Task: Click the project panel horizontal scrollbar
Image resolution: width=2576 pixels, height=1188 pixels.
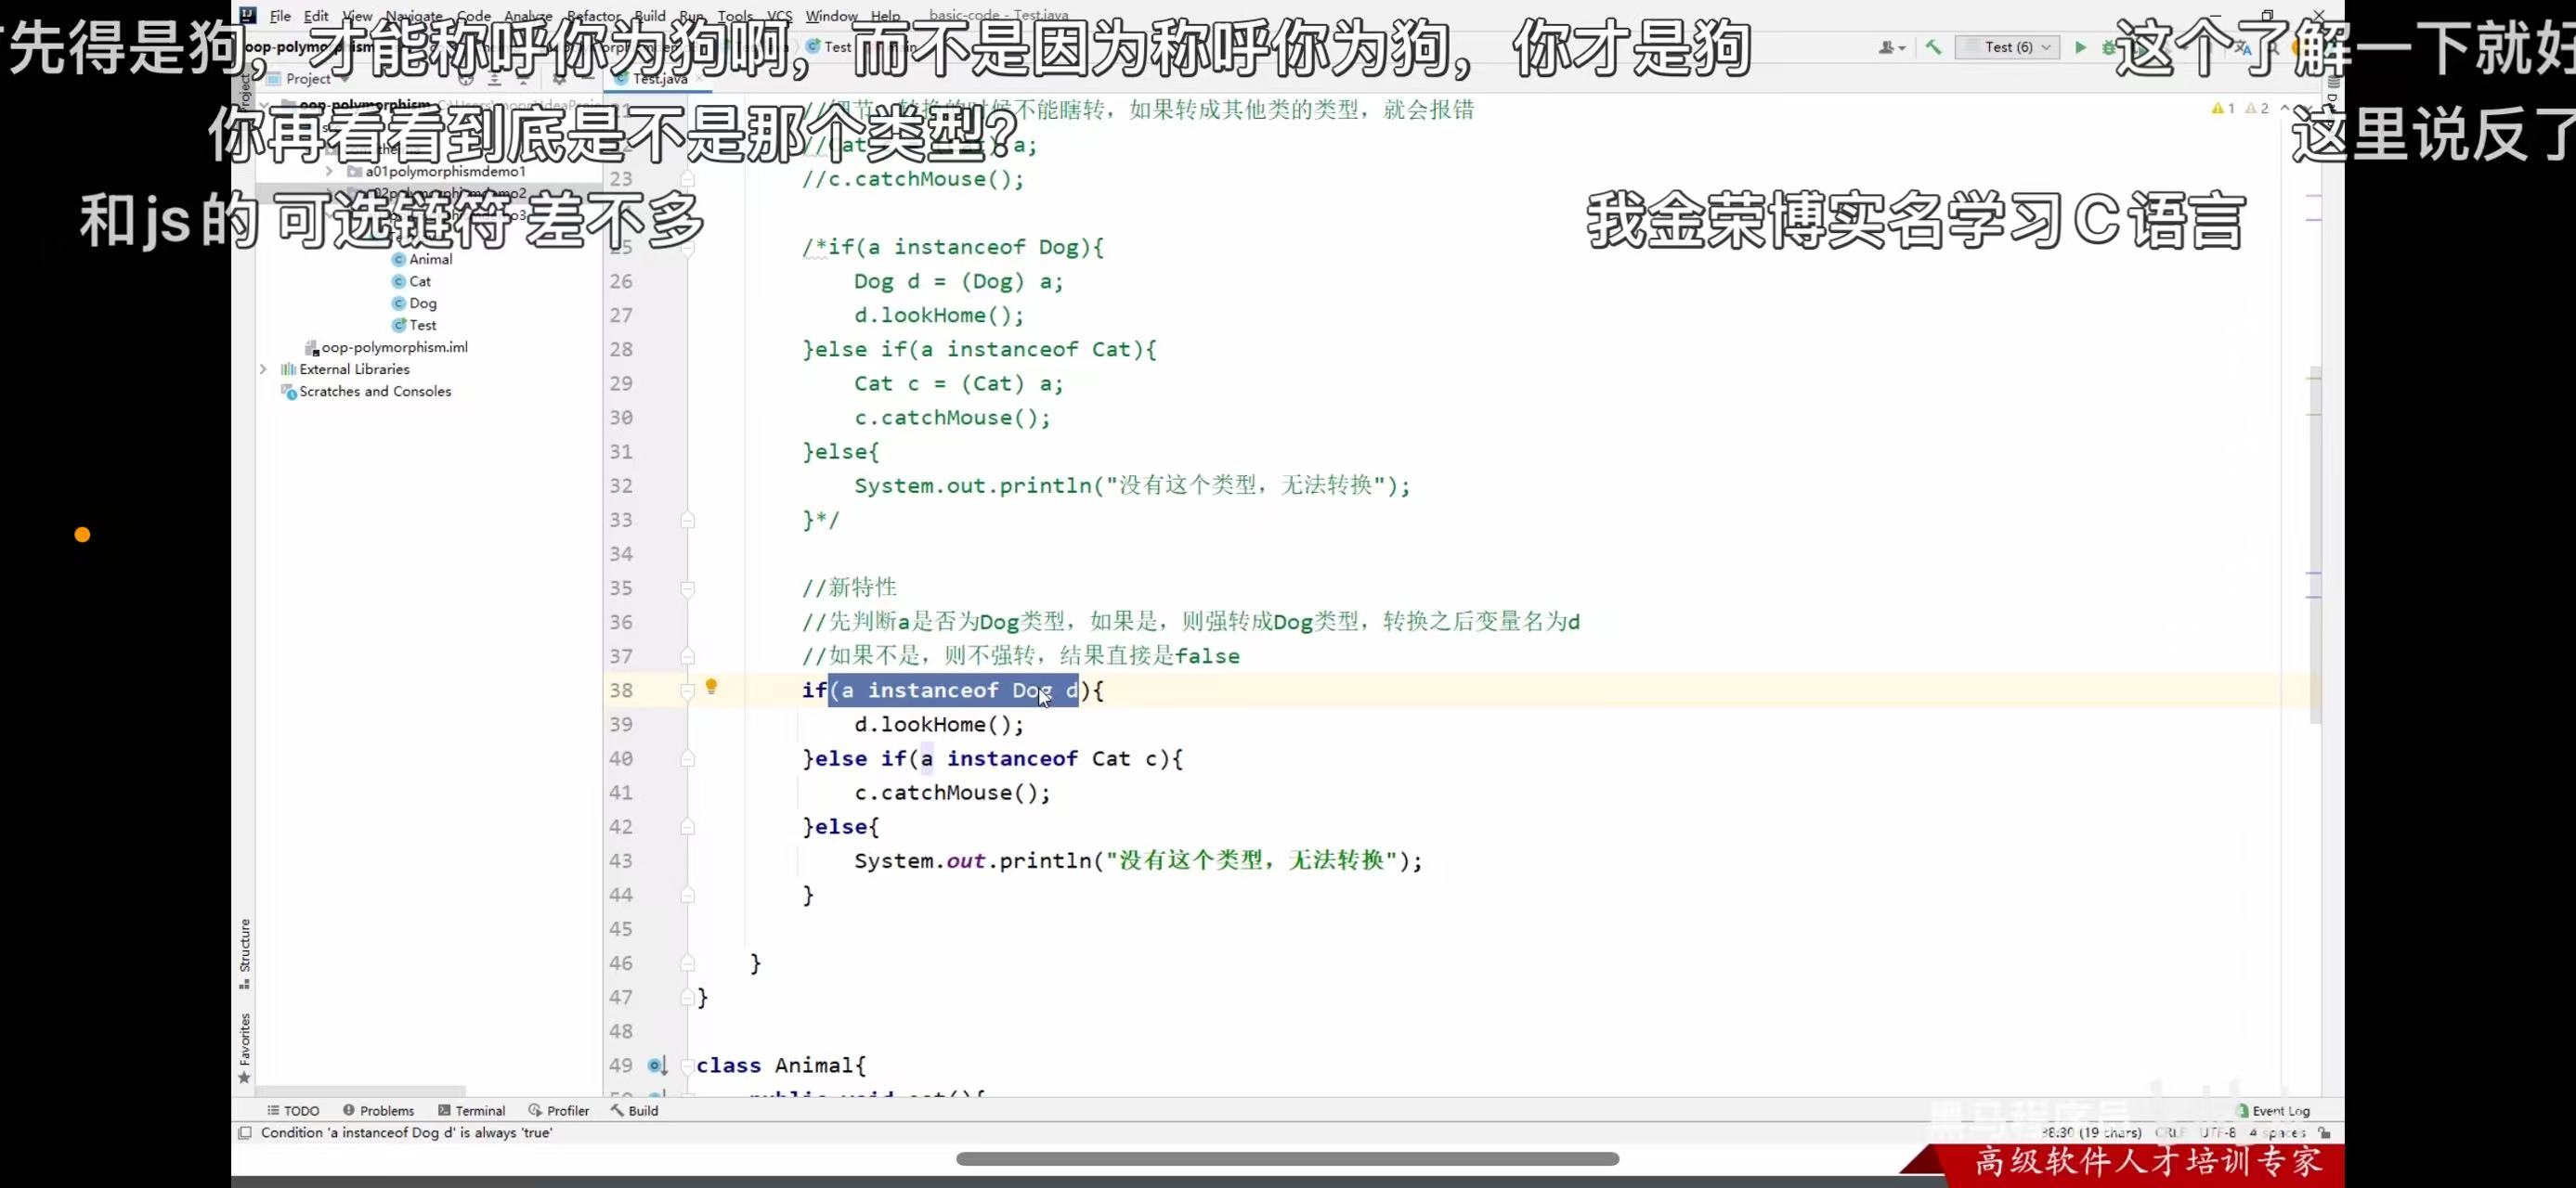Action: point(361,1091)
